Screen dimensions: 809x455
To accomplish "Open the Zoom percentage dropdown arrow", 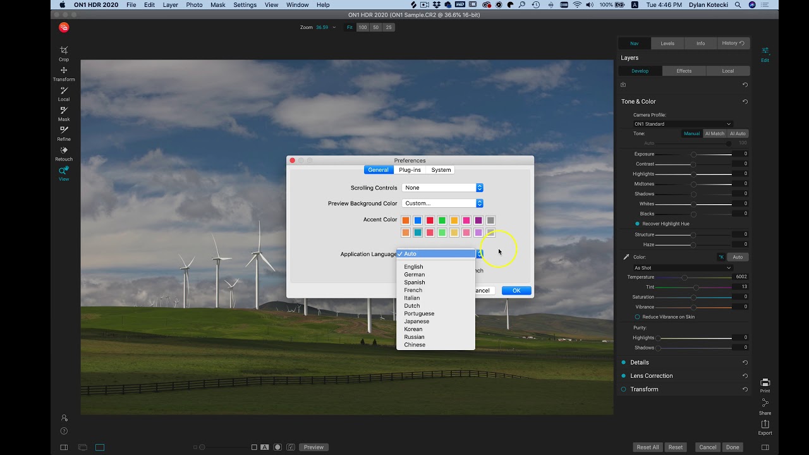I will click(334, 27).
